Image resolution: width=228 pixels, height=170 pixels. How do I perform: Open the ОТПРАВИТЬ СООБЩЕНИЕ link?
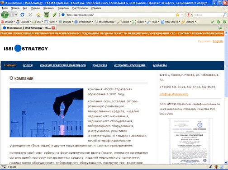(130, 65)
